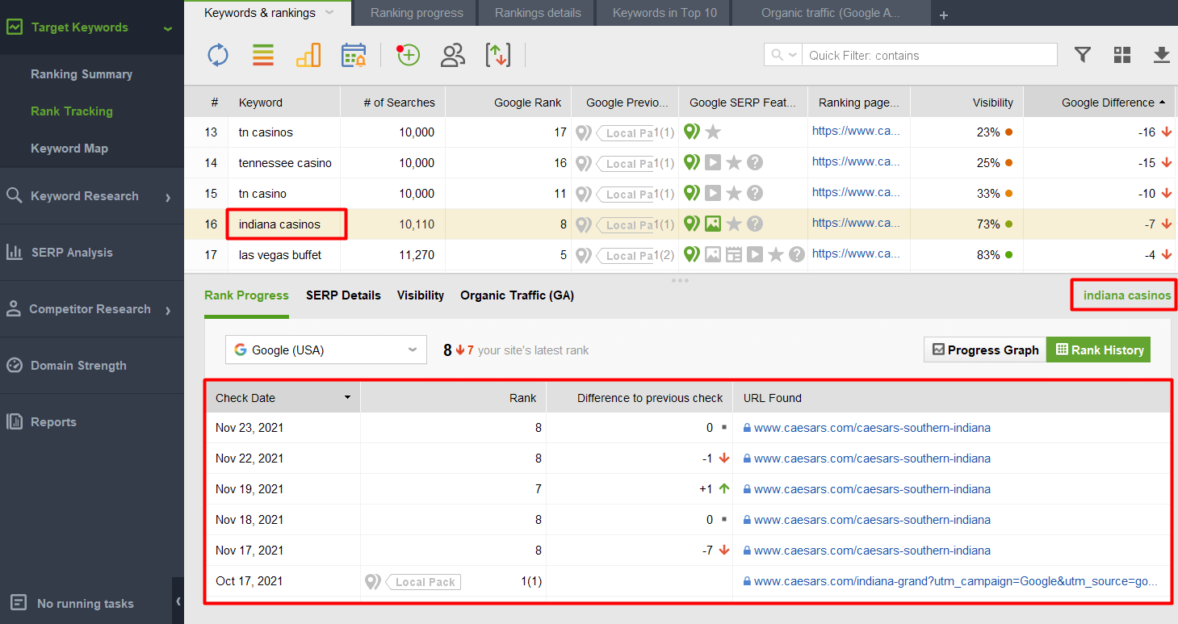Click the image SERP icon in indiana casinos row
This screenshot has height=624, width=1178.
[712, 224]
